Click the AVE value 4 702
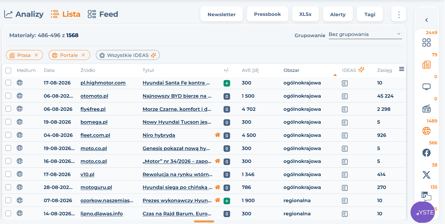 pos(249,109)
